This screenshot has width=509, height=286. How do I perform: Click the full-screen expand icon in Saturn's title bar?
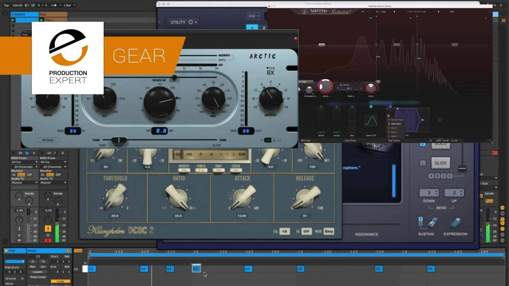point(489,12)
